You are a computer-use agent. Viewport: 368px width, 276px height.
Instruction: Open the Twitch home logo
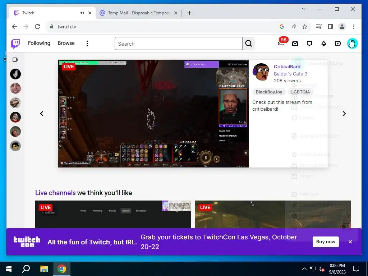(15, 43)
